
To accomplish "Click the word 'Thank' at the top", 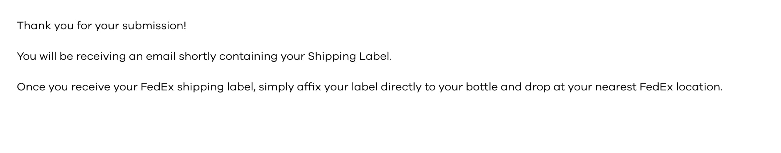I will [x=34, y=25].
